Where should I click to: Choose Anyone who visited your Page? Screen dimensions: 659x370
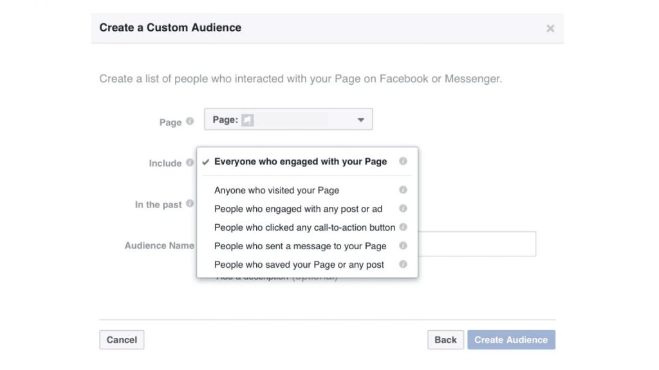[277, 190]
